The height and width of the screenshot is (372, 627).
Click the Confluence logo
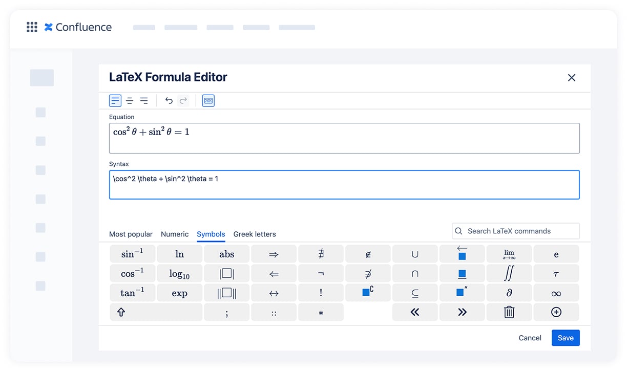(78, 27)
